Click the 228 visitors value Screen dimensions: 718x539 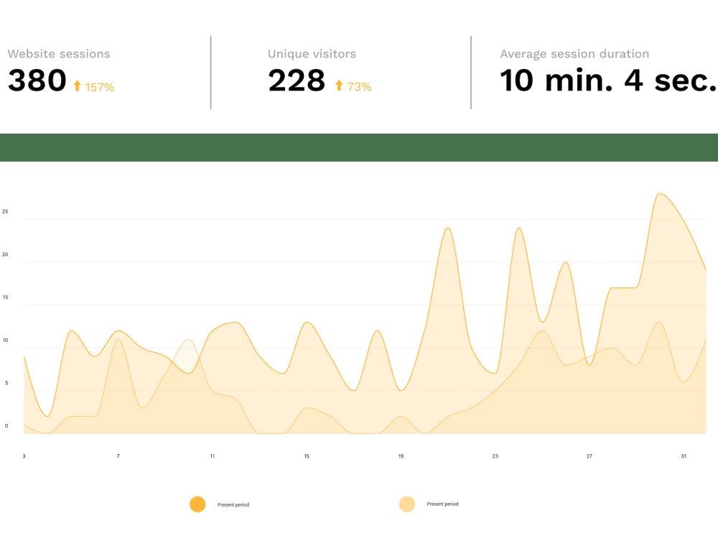[297, 80]
